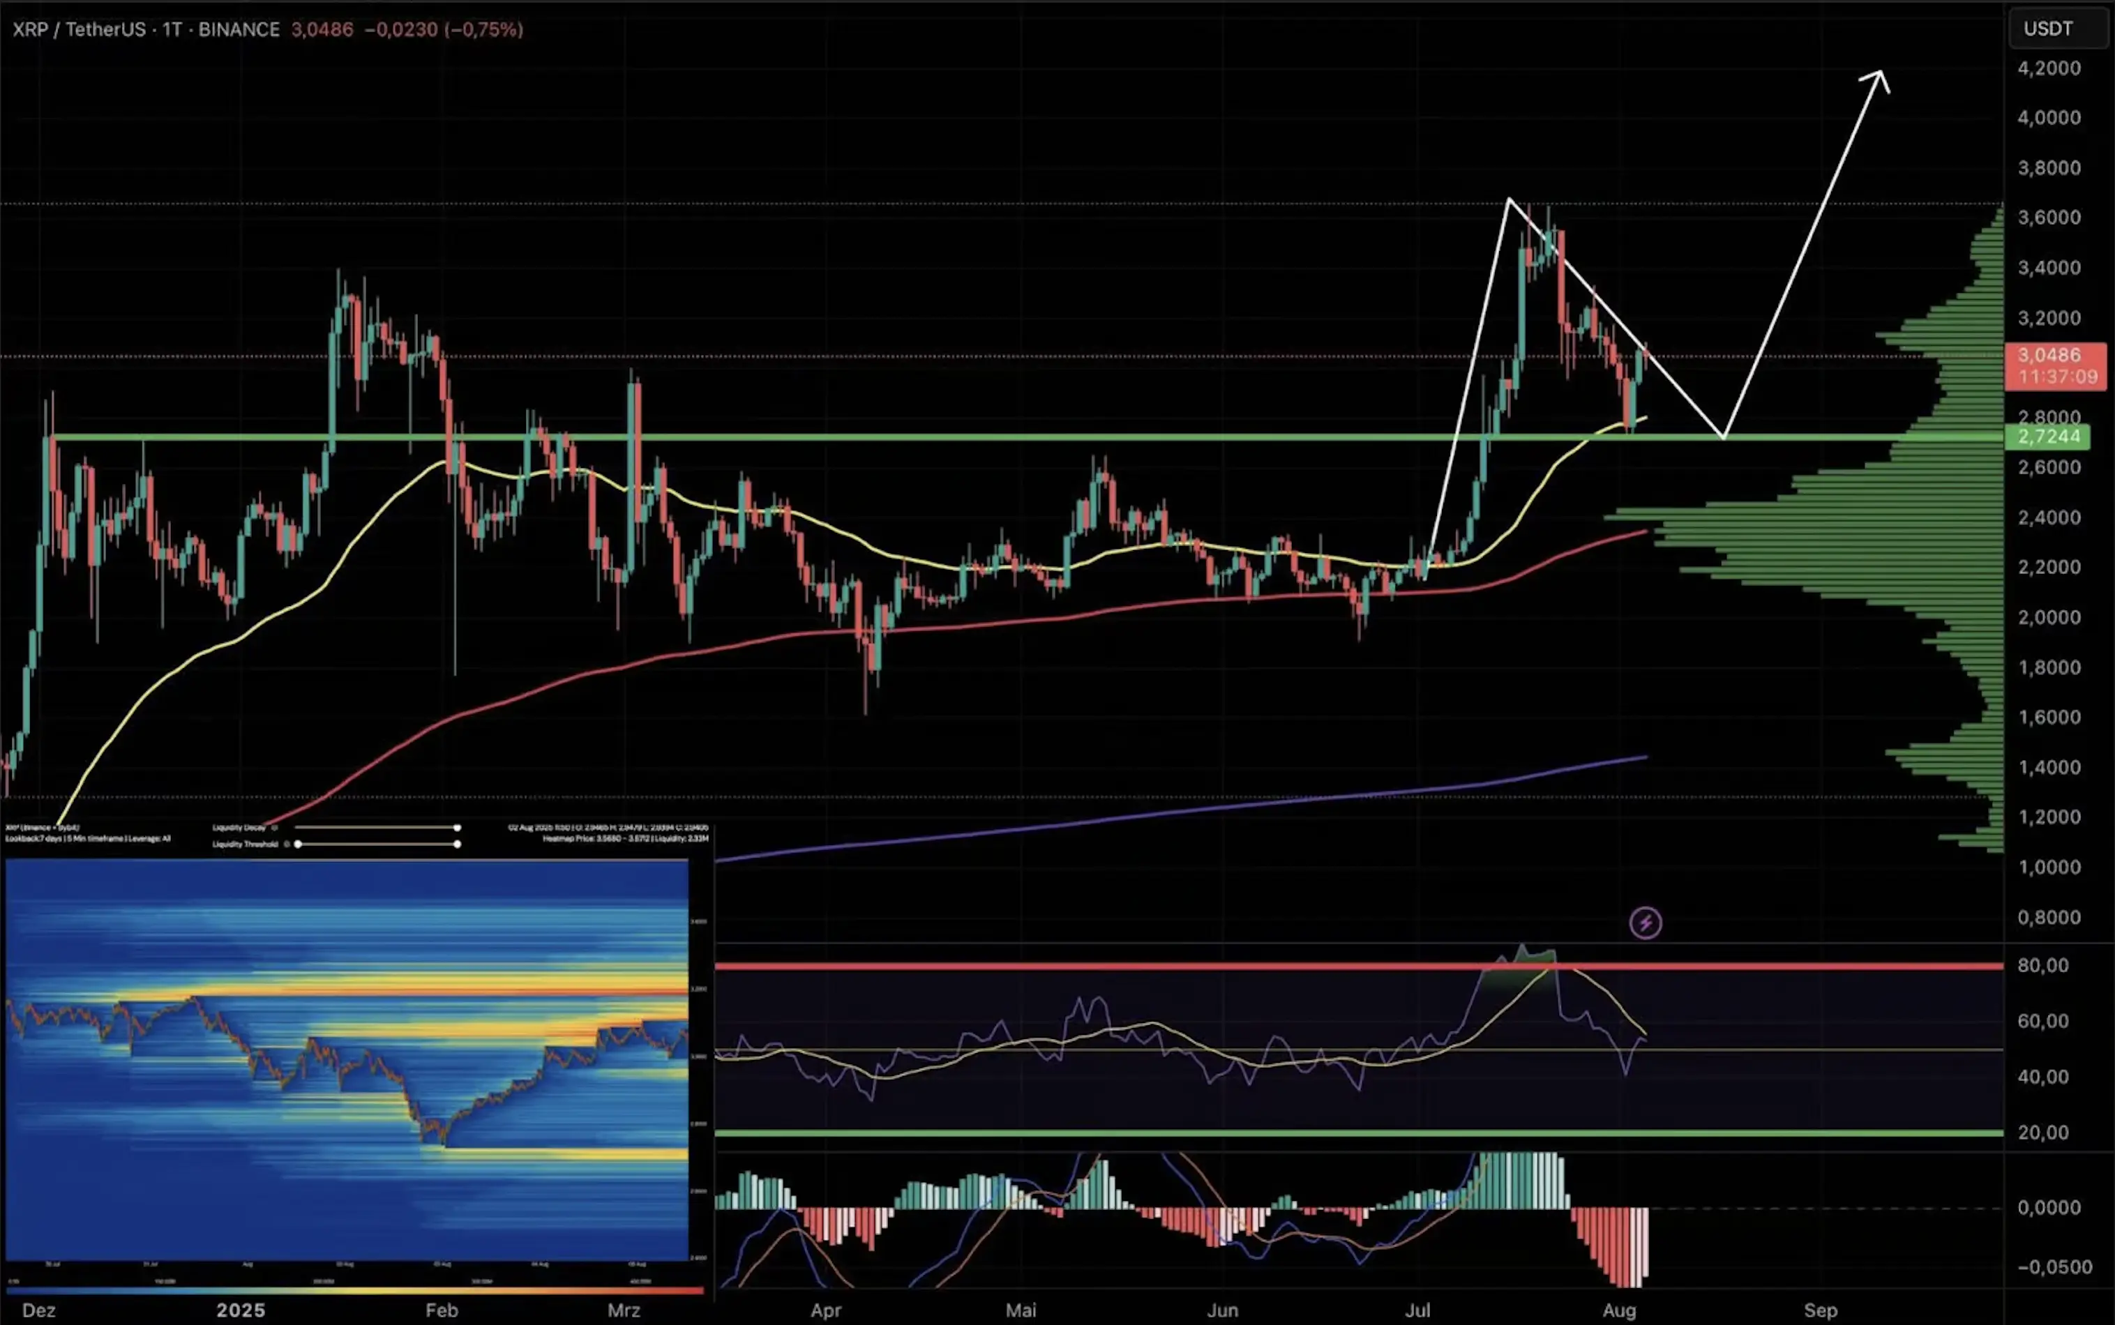
Task: Click the Liquidity Threshold slider handle
Action: [x=299, y=844]
